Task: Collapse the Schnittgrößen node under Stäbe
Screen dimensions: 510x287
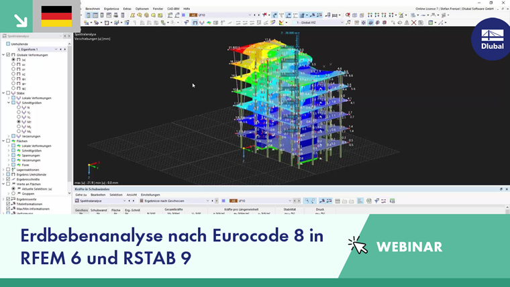Action: 9,103
